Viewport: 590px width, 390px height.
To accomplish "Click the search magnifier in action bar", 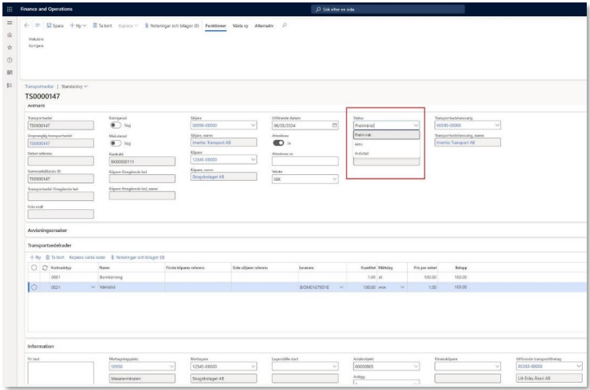I will coord(284,26).
